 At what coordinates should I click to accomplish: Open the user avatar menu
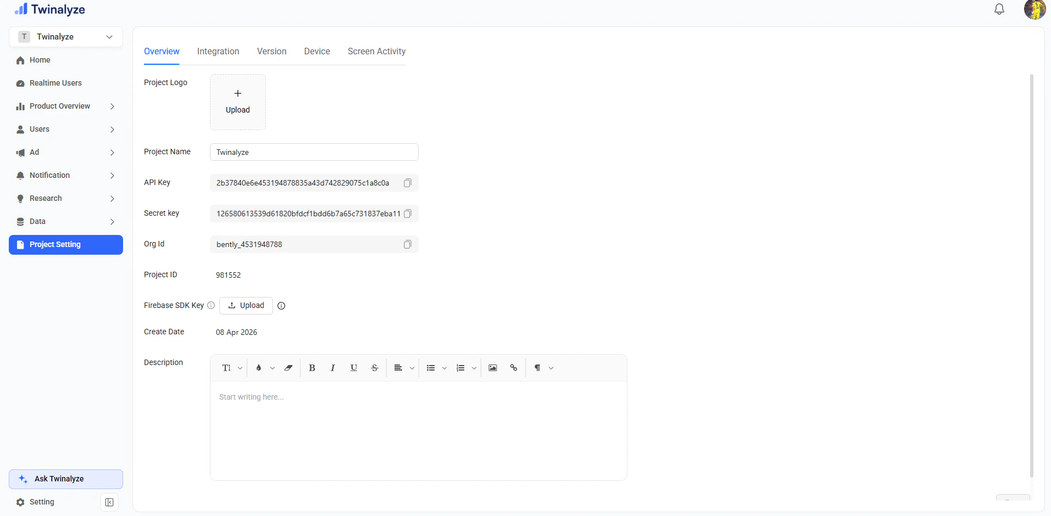[x=1035, y=9]
